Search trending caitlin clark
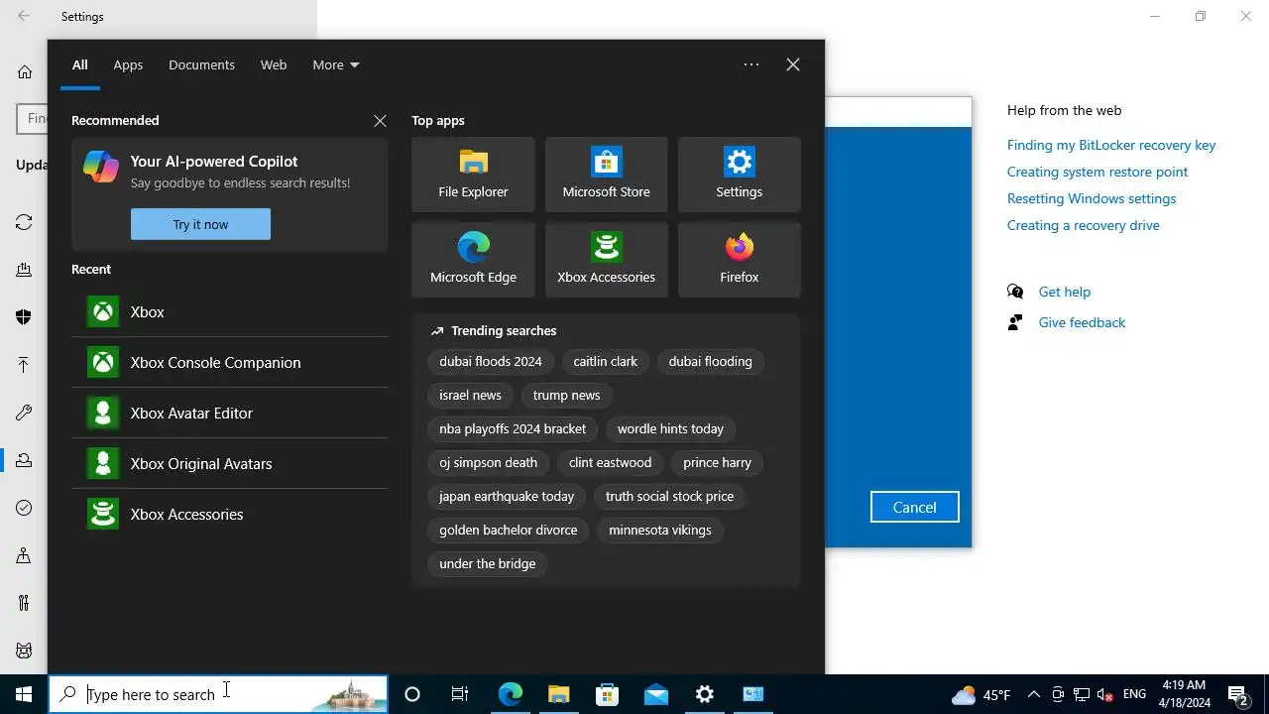 (x=605, y=361)
